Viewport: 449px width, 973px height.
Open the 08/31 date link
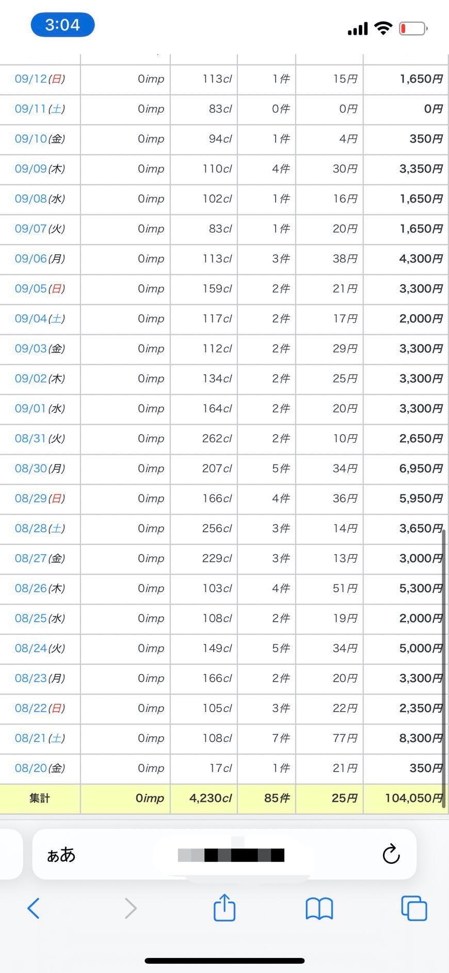[x=30, y=439]
